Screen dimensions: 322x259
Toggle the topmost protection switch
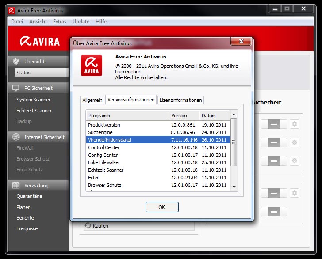tap(273, 124)
